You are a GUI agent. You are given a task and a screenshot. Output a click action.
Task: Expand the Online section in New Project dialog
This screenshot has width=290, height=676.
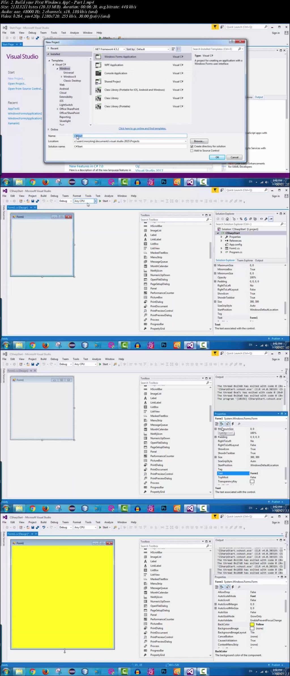48,129
